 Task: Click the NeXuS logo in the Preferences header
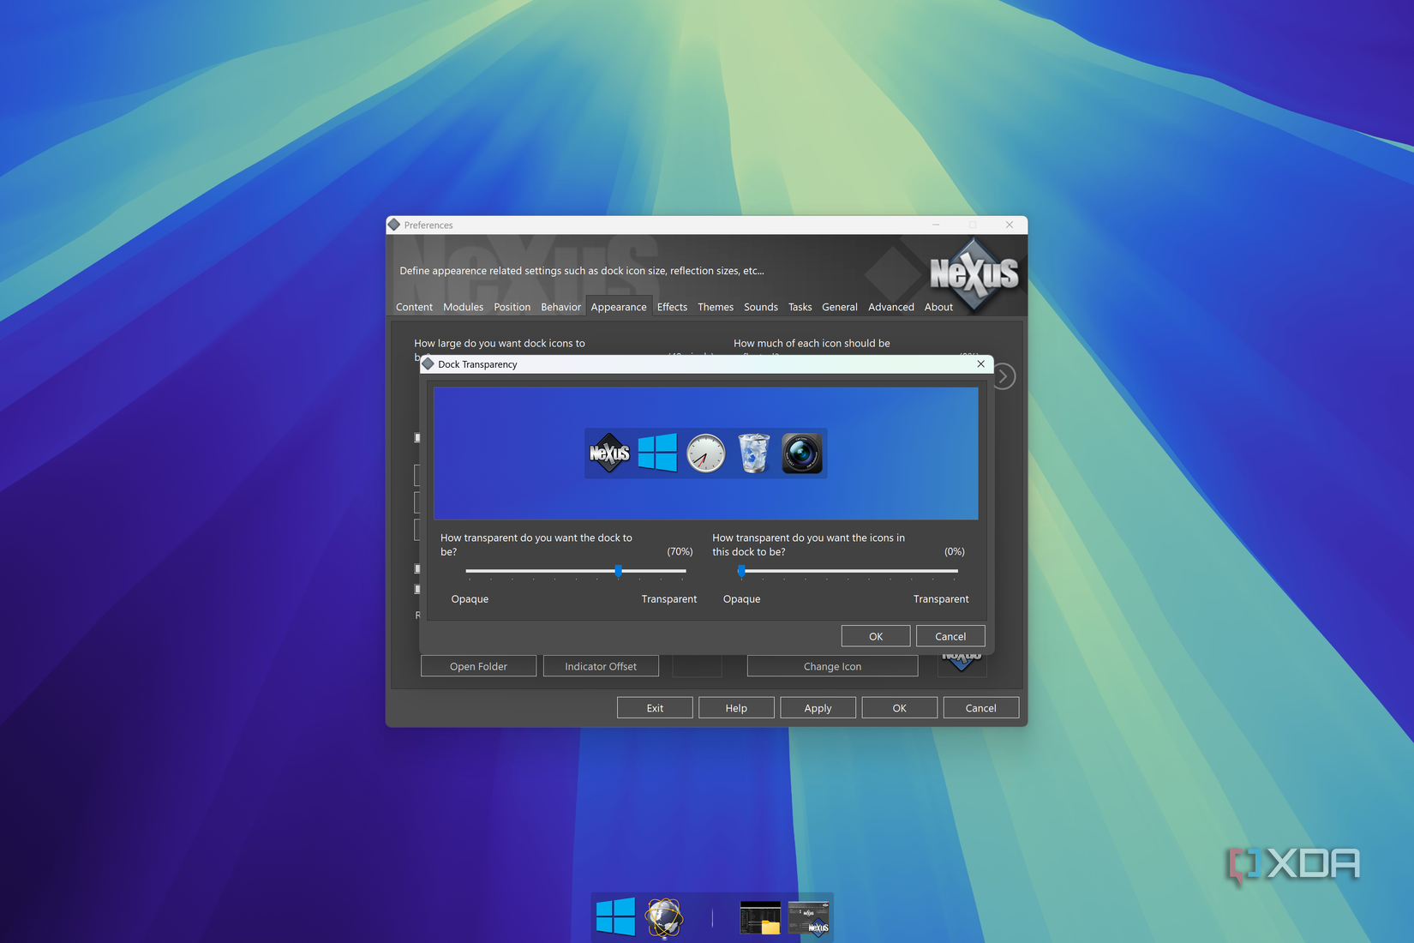pyautogui.click(x=973, y=274)
